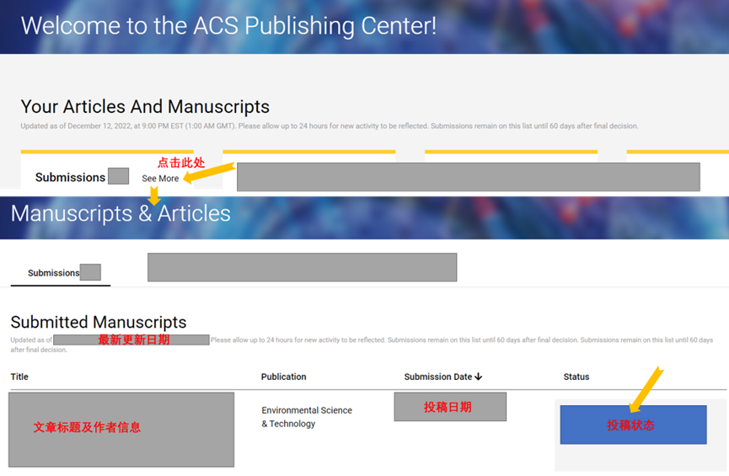Switch to the Submissions tab under Manuscripts & Articles

click(x=53, y=273)
